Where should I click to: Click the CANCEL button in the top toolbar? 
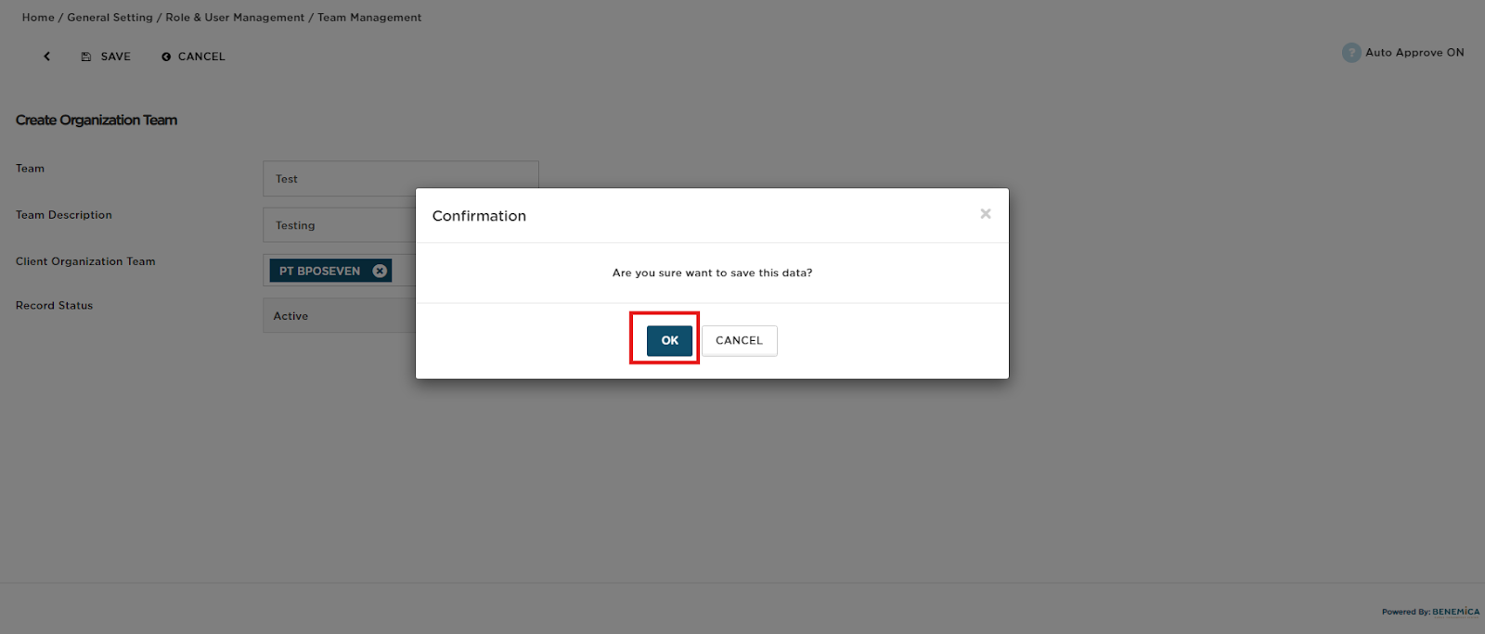(193, 57)
